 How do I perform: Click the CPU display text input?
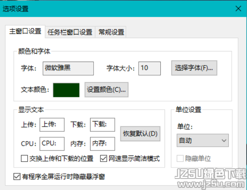coord(52,144)
